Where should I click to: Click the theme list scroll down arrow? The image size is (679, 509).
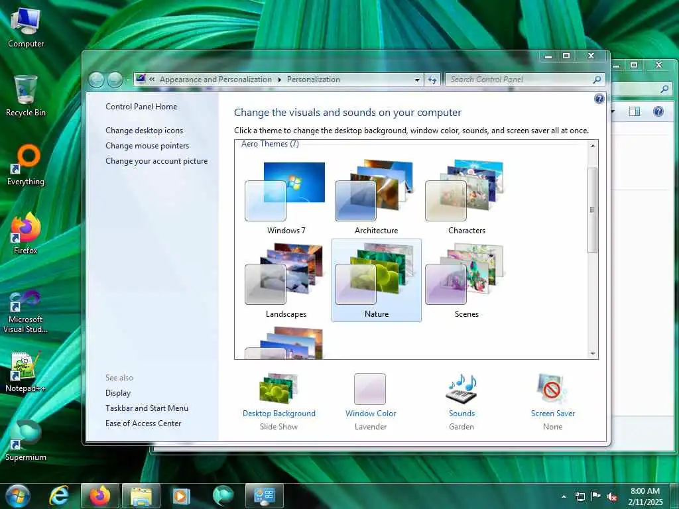coord(593,354)
